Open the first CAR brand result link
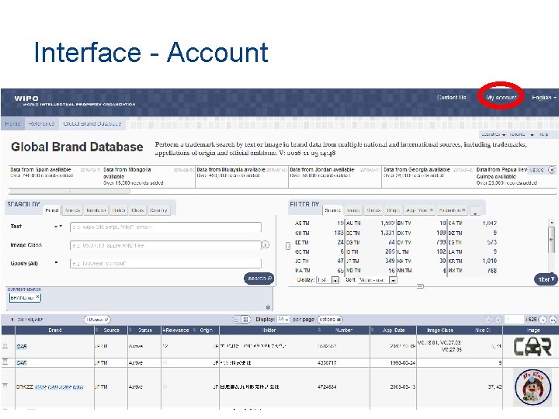The image size is (559, 419). 22,346
